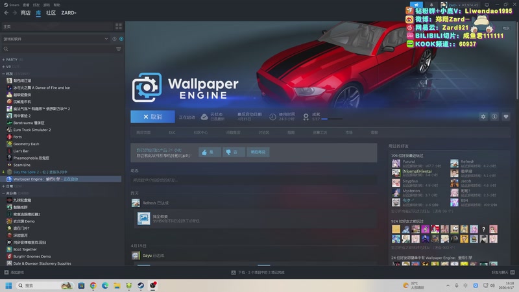Open the Steam menu
519x292 pixels.
(12, 5)
